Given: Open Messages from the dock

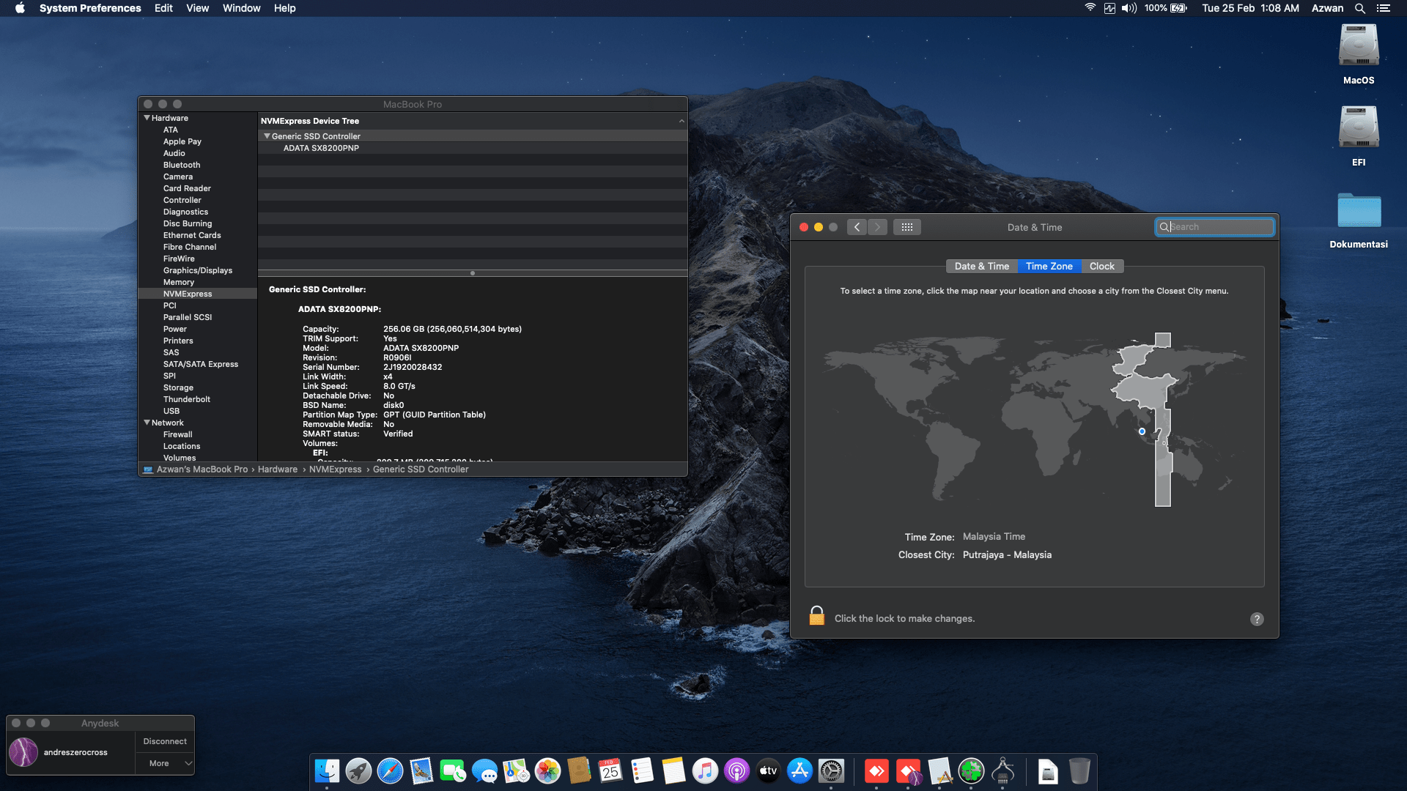Looking at the screenshot, I should [x=484, y=770].
